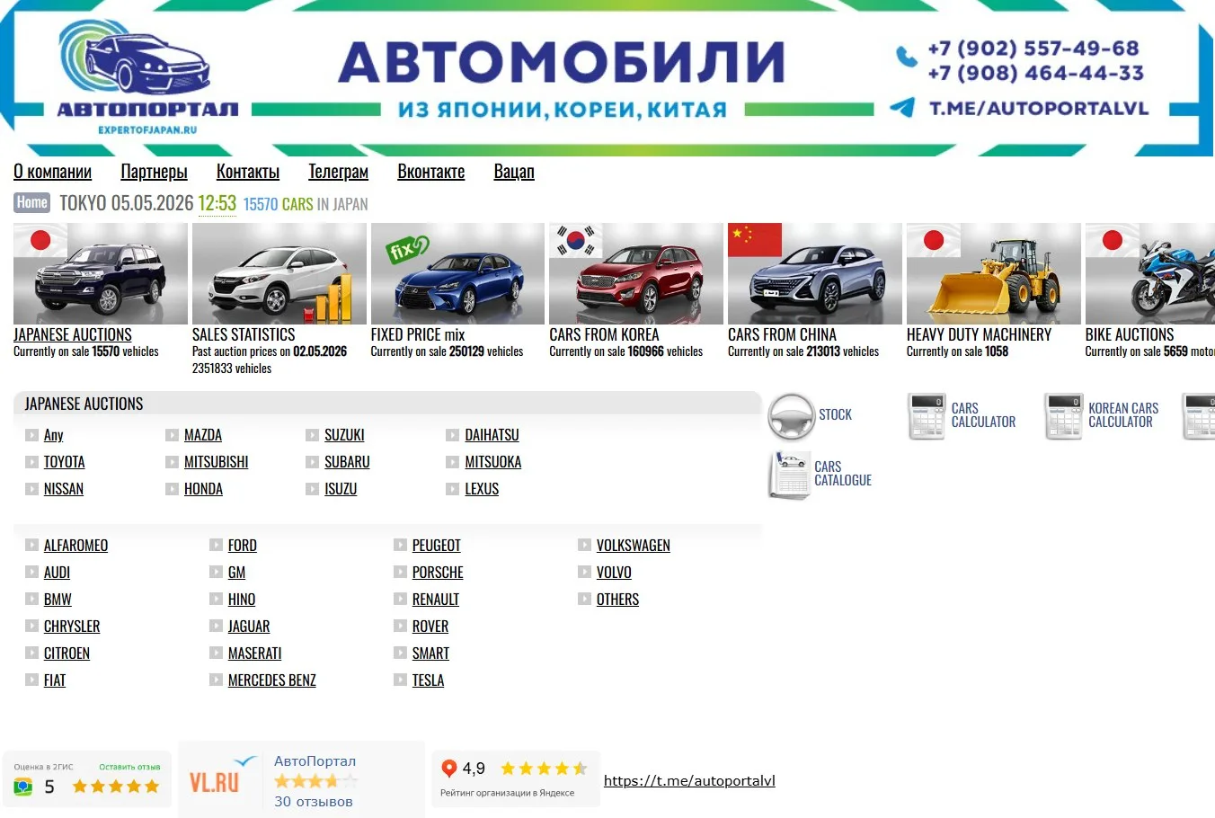This screenshot has height=818, width=1215.
Task: Open the Вконтакте menu link
Action: 431,172
